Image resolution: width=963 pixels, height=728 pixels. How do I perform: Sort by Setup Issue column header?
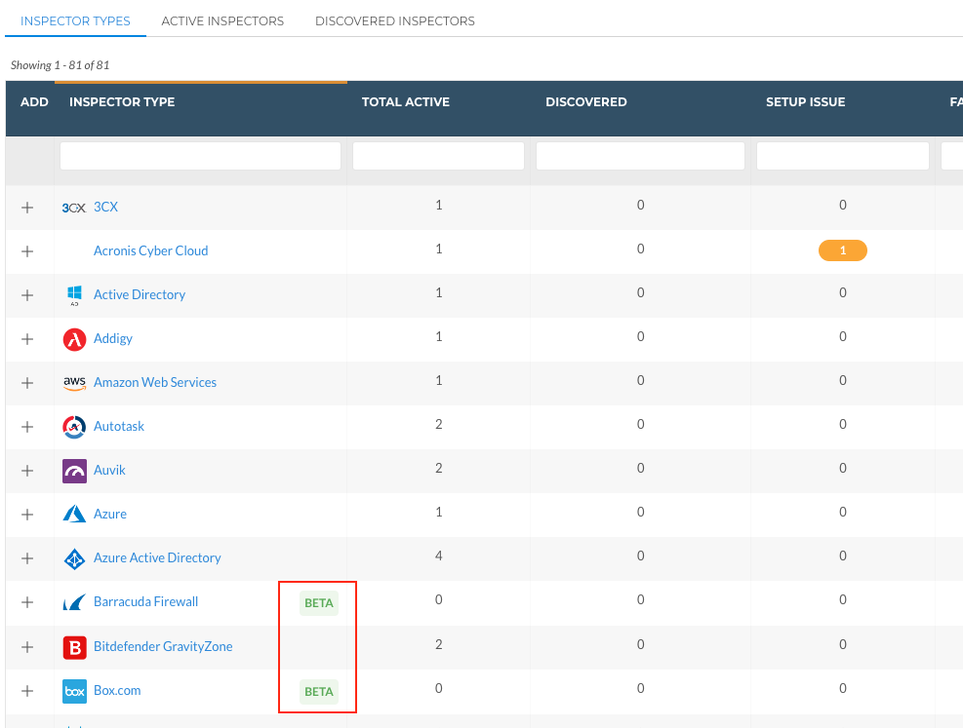click(805, 101)
